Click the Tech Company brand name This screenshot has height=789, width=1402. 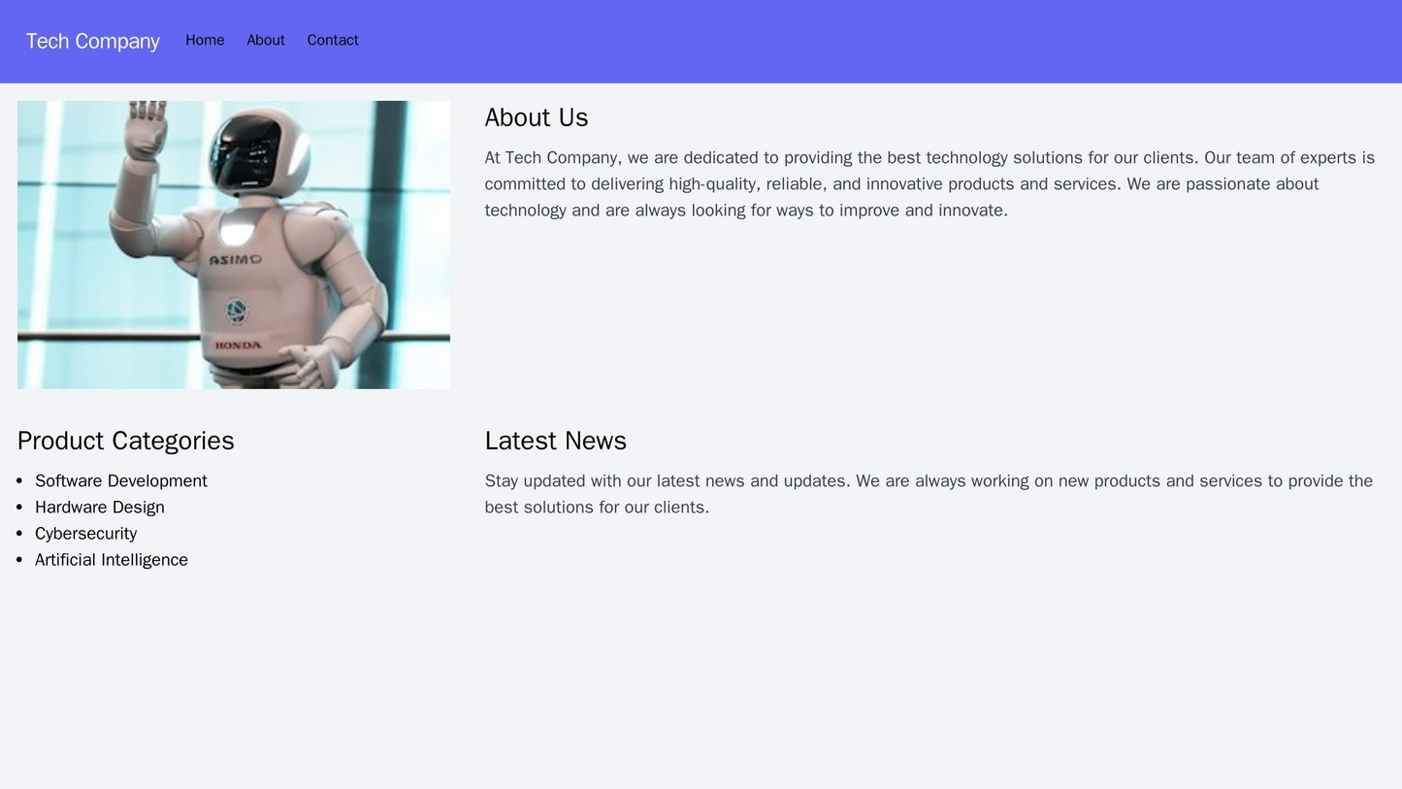[91, 40]
